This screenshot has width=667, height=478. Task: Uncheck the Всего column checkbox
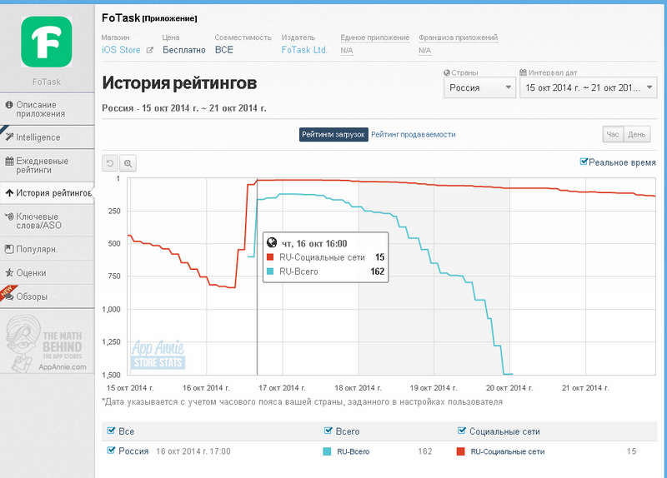click(x=328, y=431)
